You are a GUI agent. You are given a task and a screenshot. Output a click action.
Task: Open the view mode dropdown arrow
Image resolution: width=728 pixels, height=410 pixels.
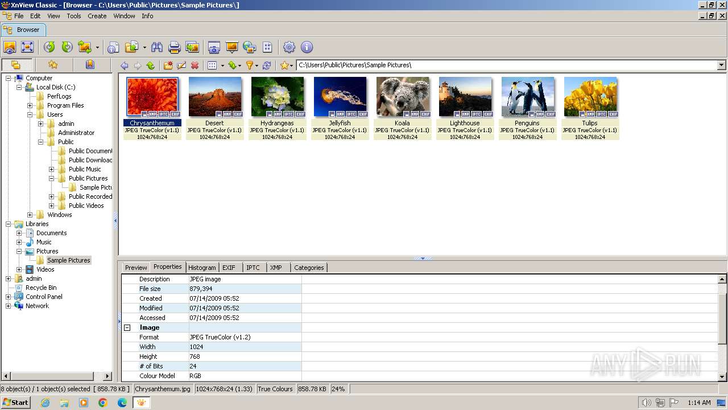pyautogui.click(x=222, y=66)
